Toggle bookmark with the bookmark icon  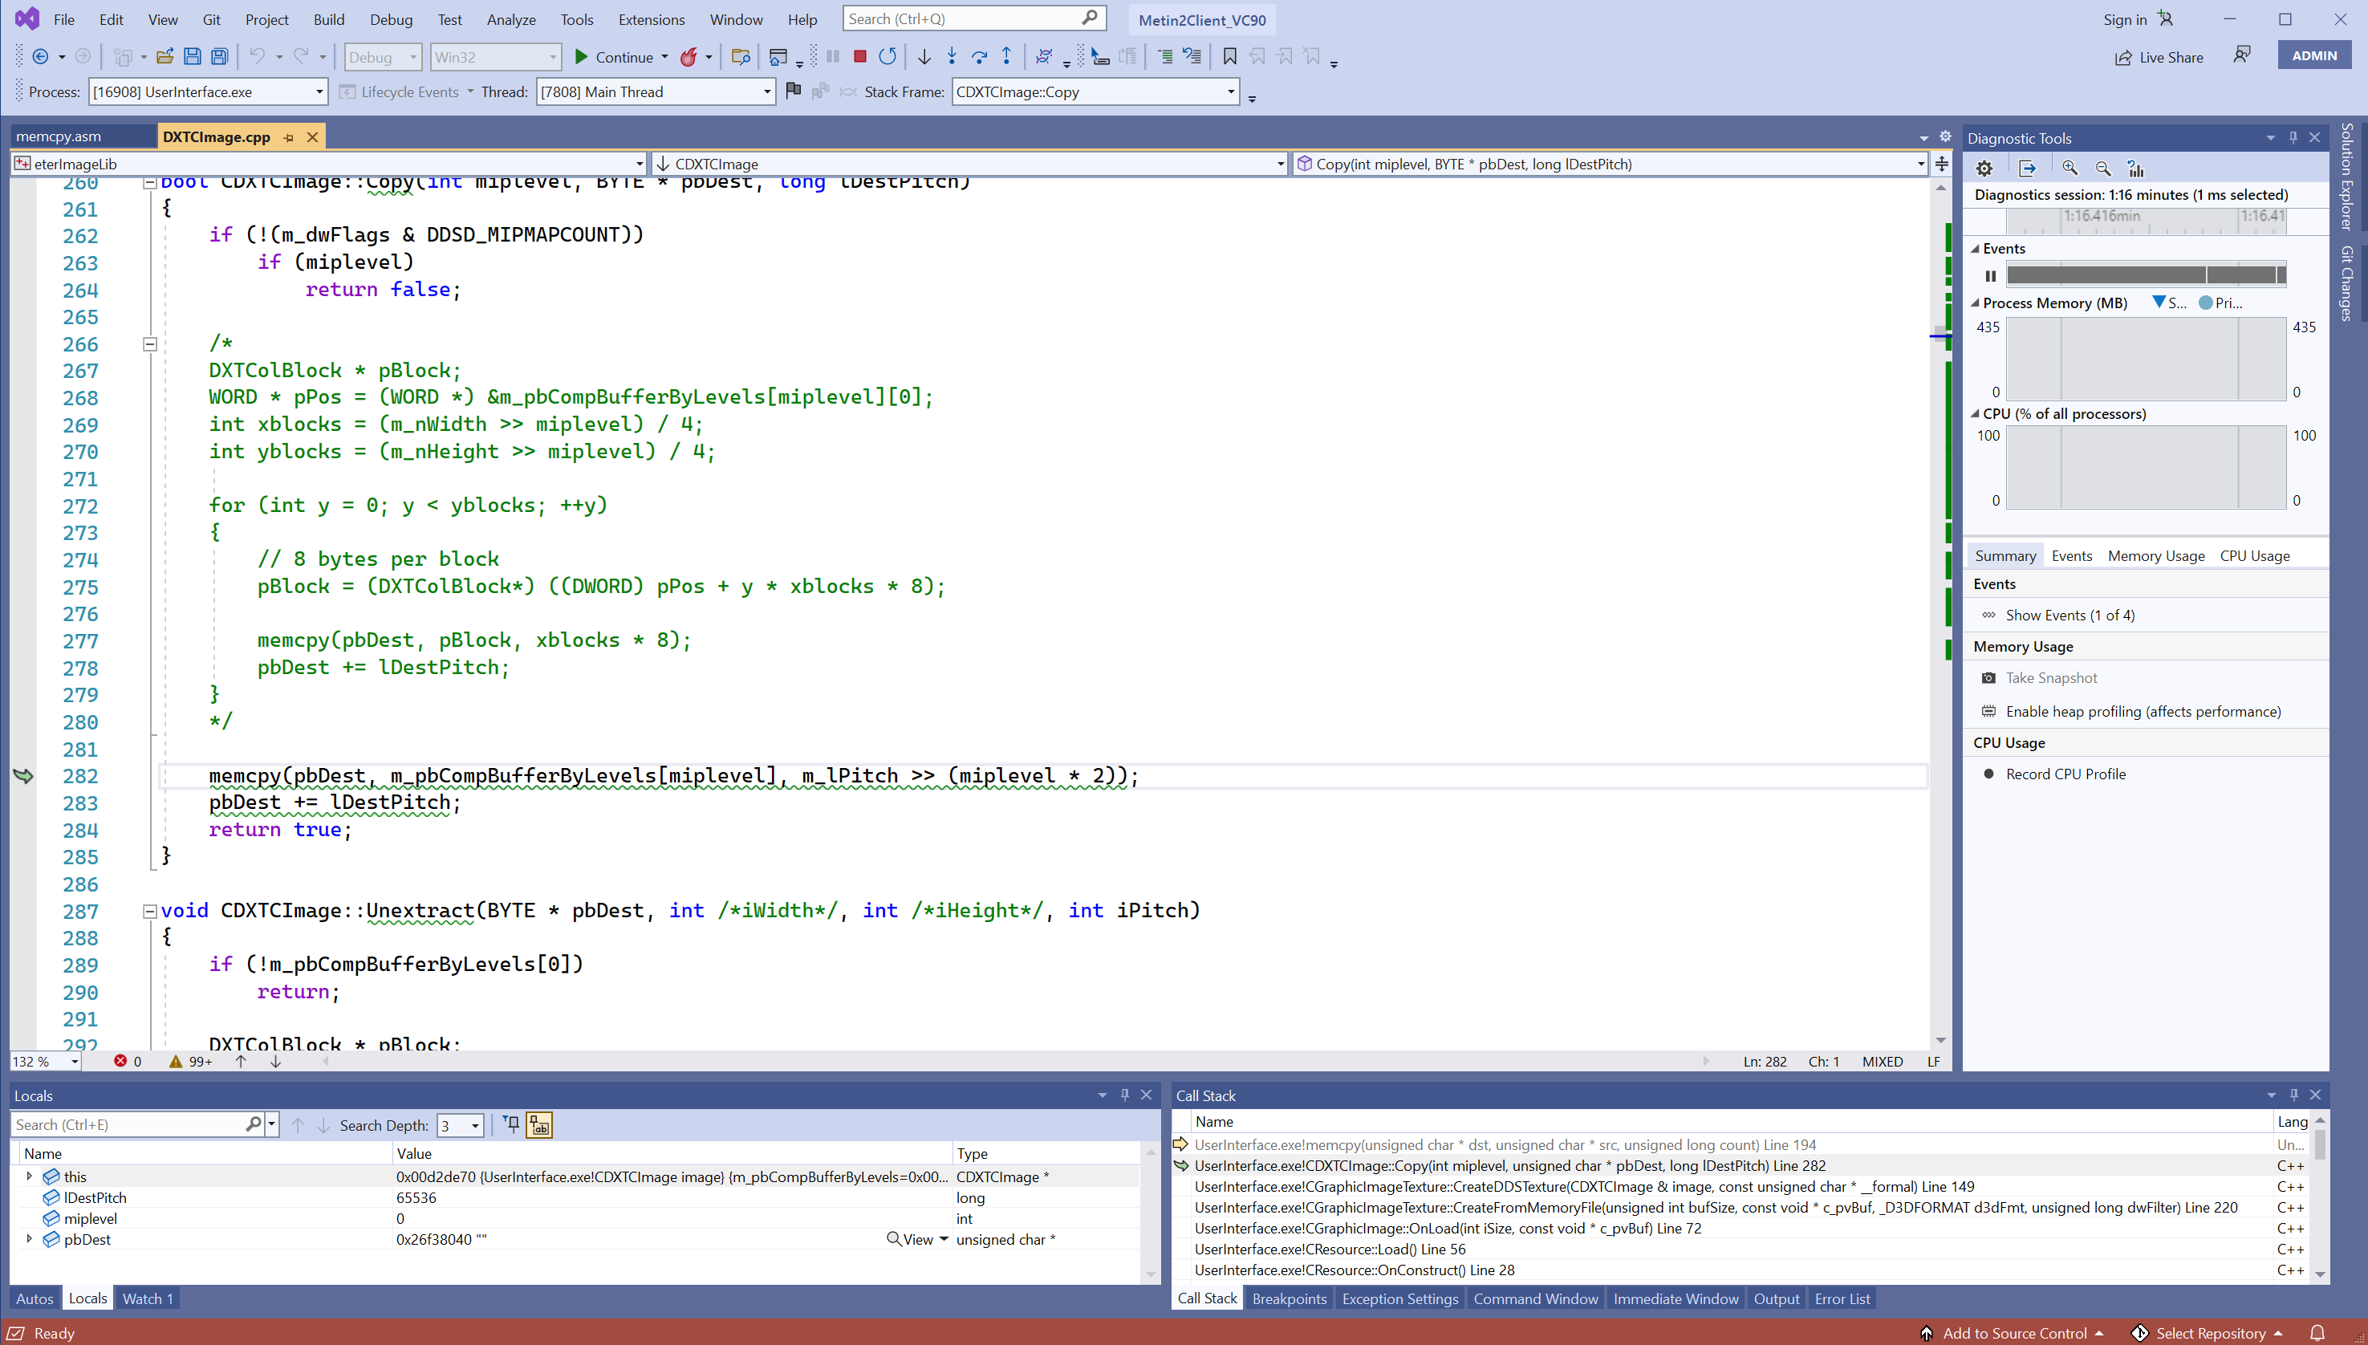(1229, 56)
